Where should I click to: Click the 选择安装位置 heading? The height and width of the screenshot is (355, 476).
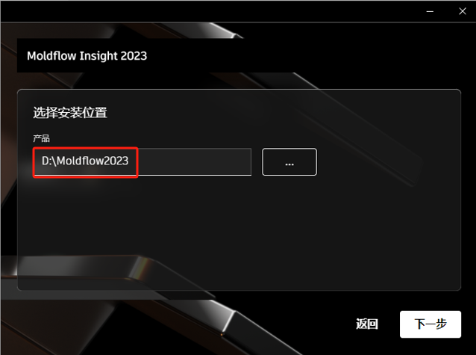(70, 113)
